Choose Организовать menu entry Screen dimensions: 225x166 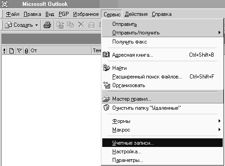[162, 85]
